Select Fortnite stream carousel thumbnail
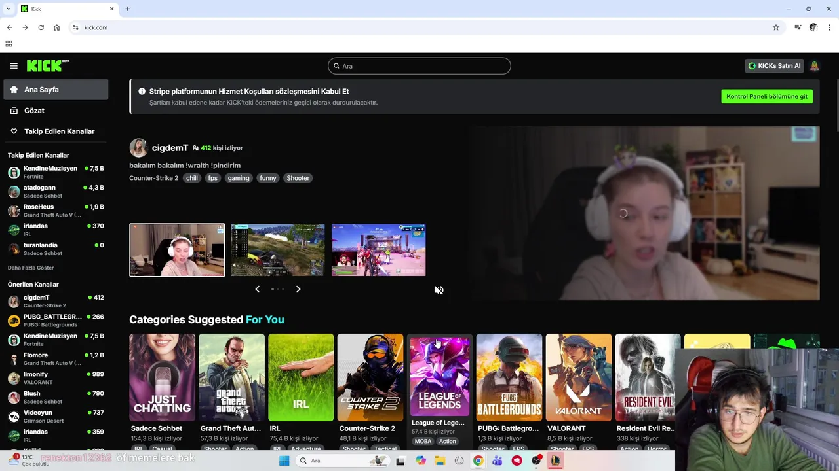This screenshot has width=839, height=471. click(x=378, y=250)
